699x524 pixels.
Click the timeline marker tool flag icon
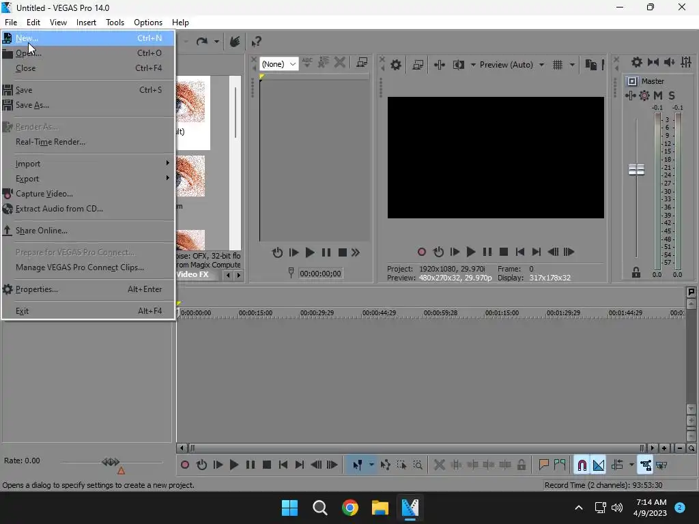click(691, 292)
